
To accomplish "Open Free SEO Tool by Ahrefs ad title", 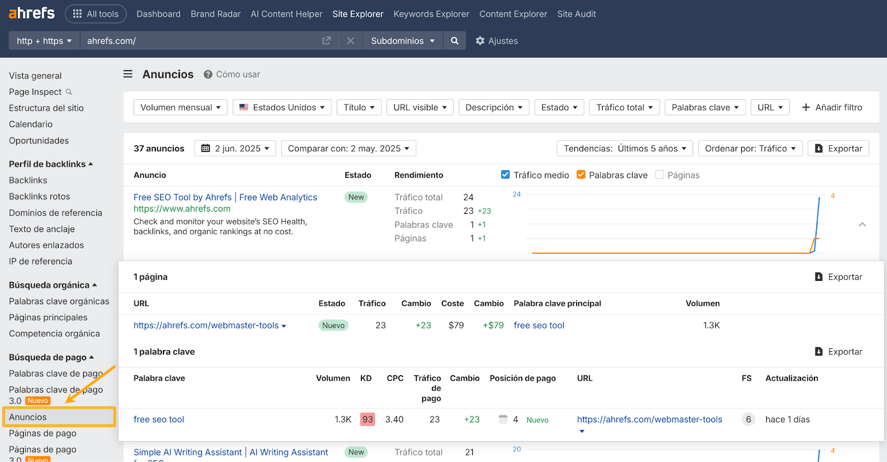I will coord(225,197).
